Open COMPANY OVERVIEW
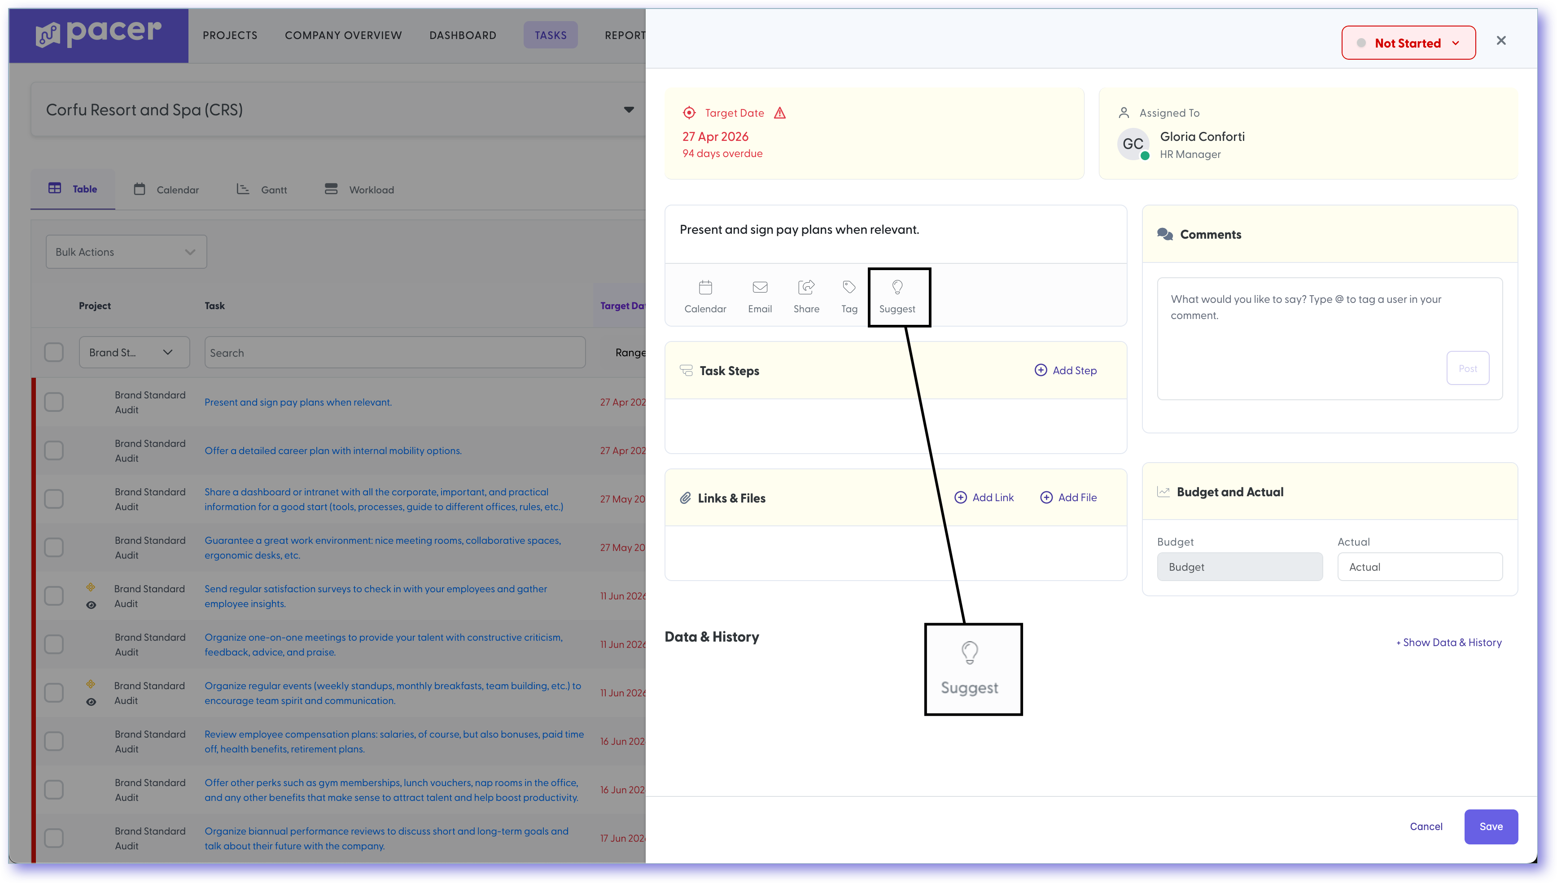Screen dimensions: 1557x883 coord(343,35)
